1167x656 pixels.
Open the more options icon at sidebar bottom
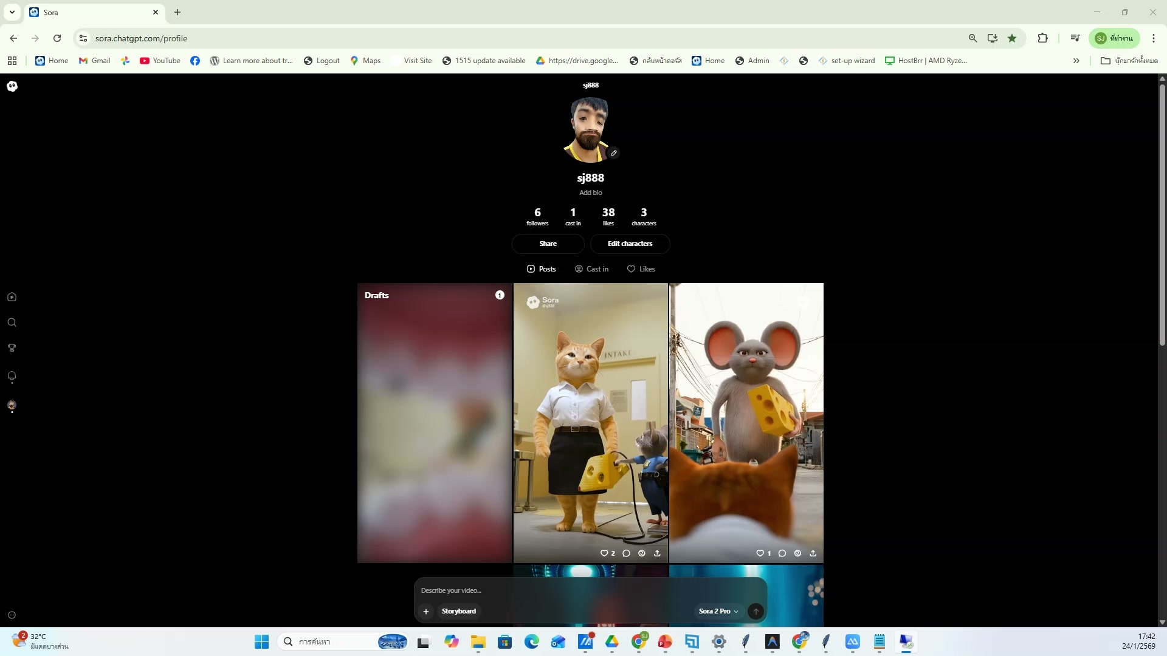(12, 615)
